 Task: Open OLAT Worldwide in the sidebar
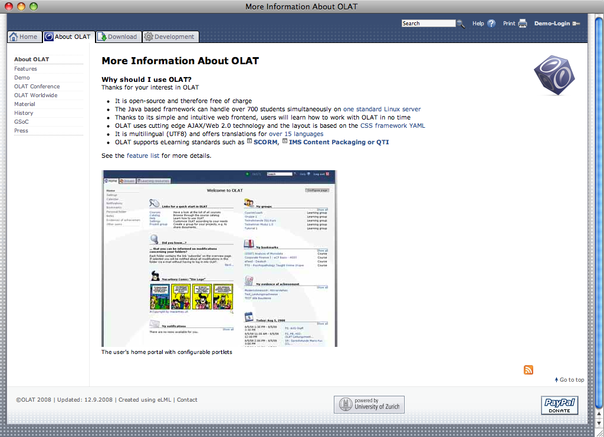(x=36, y=95)
